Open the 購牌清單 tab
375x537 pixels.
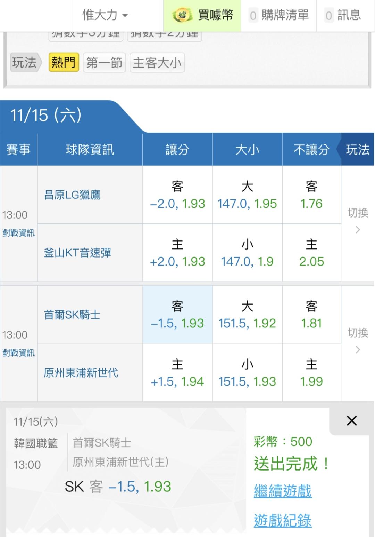(x=279, y=15)
